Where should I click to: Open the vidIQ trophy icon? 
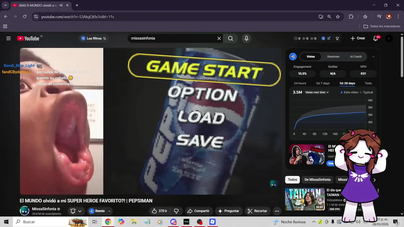click(x=337, y=38)
